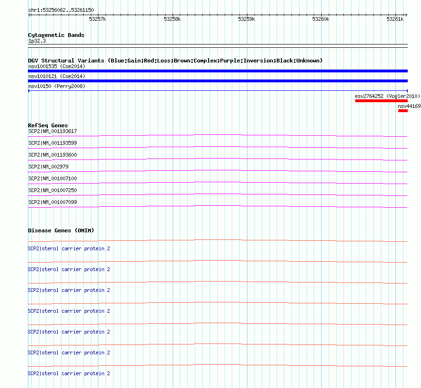Select transcript SCP2|NM_001007099
Image resolution: width=421 pixels, height=388 pixels.
pos(53,202)
